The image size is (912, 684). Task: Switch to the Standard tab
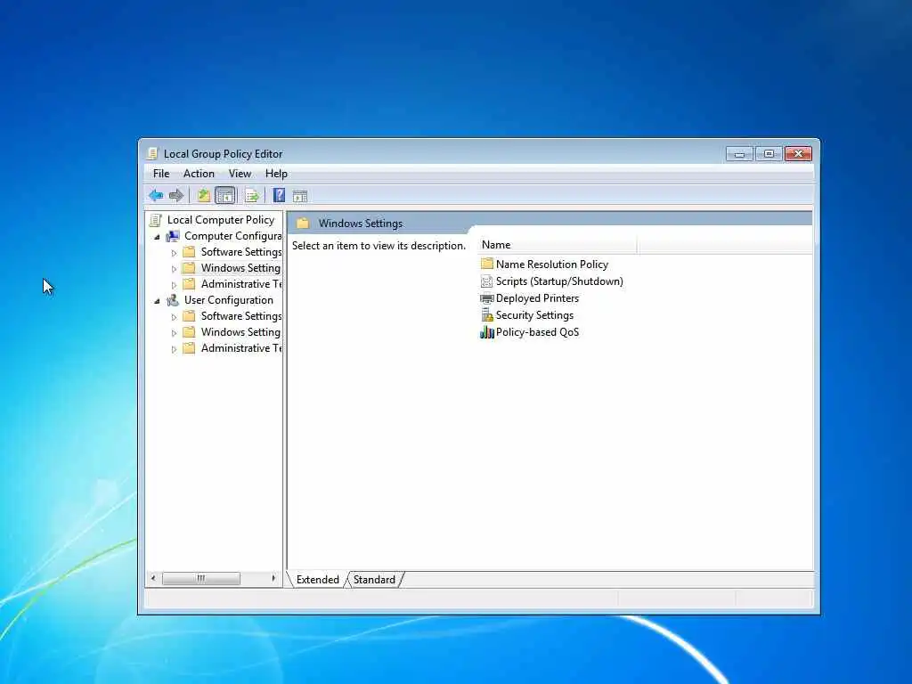374,579
